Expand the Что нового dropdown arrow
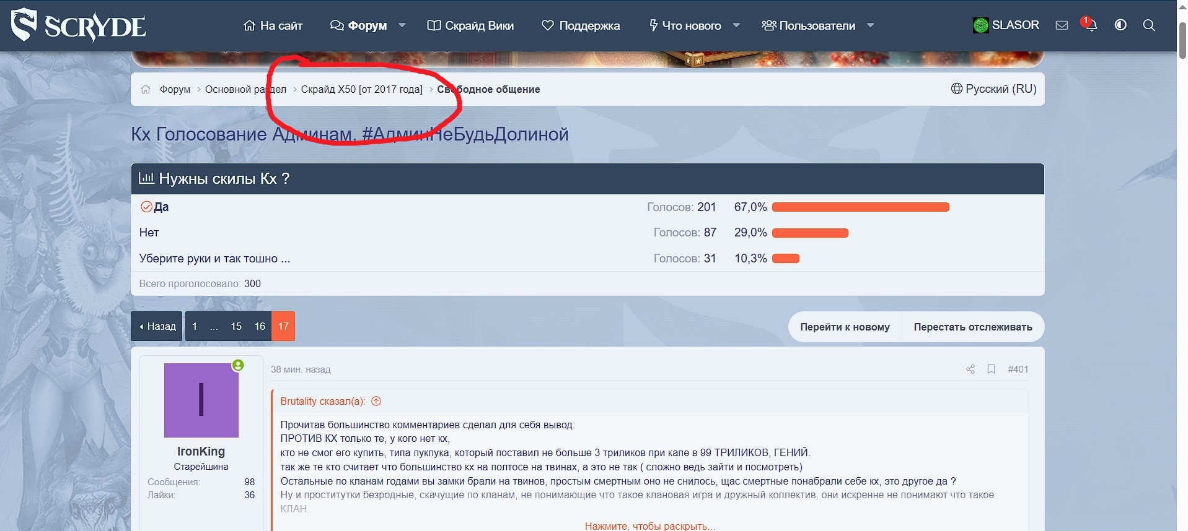Screen dimensions: 1188x531 [736, 25]
